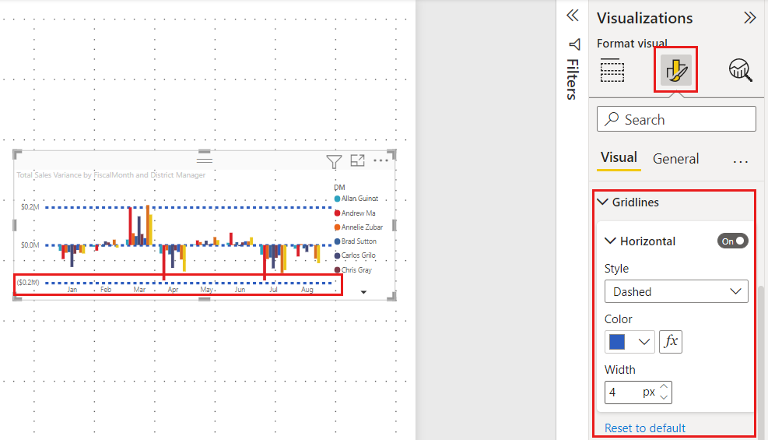Select Brad Sutton in the legend
768x440 pixels.
click(356, 241)
